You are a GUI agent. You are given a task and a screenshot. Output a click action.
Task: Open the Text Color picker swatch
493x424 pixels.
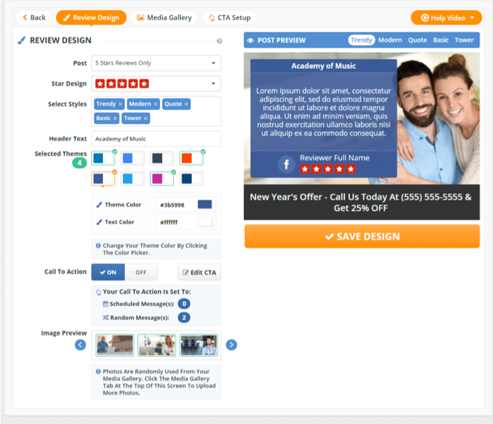coord(204,222)
